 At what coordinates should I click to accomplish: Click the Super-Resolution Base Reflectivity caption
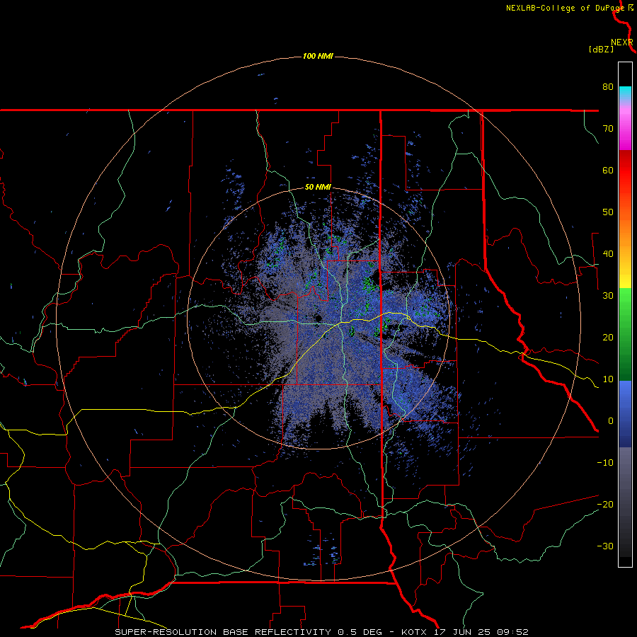pyautogui.click(x=322, y=632)
